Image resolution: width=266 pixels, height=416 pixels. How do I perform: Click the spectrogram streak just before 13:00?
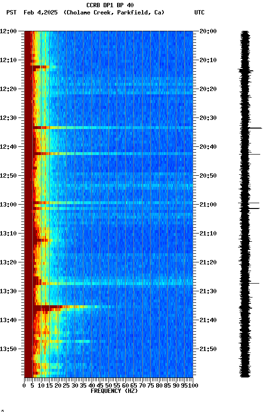(113, 203)
